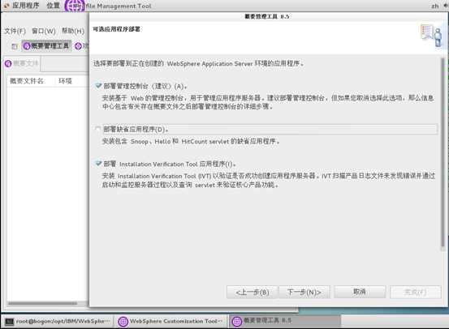Open the 窗口(W) menu
Screen dimensions: 449x329
click(44, 31)
